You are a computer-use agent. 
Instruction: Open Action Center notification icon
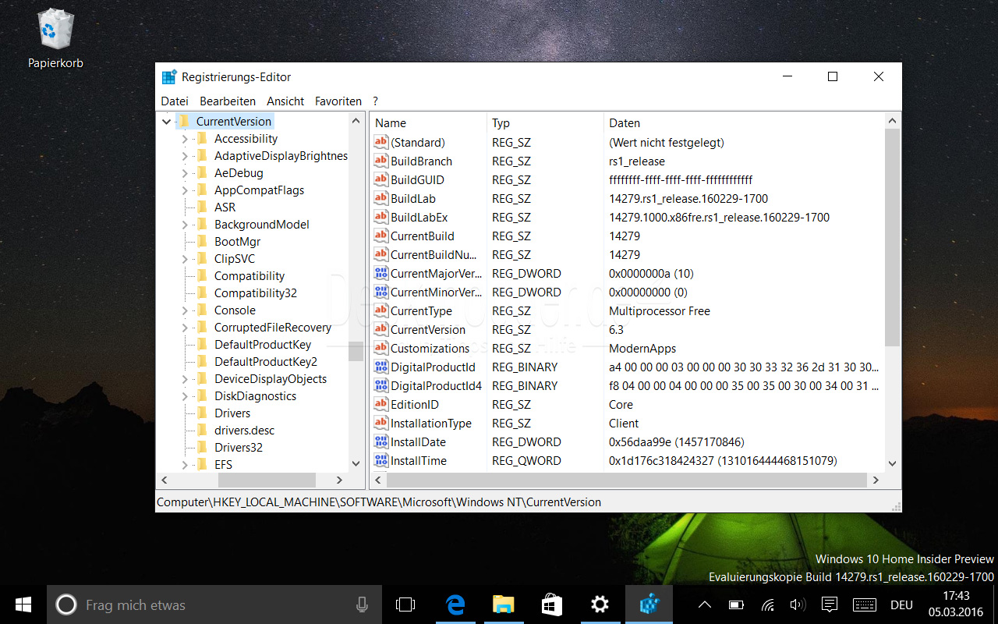pos(830,604)
